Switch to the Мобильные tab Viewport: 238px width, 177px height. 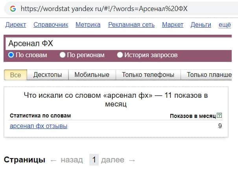click(92, 75)
